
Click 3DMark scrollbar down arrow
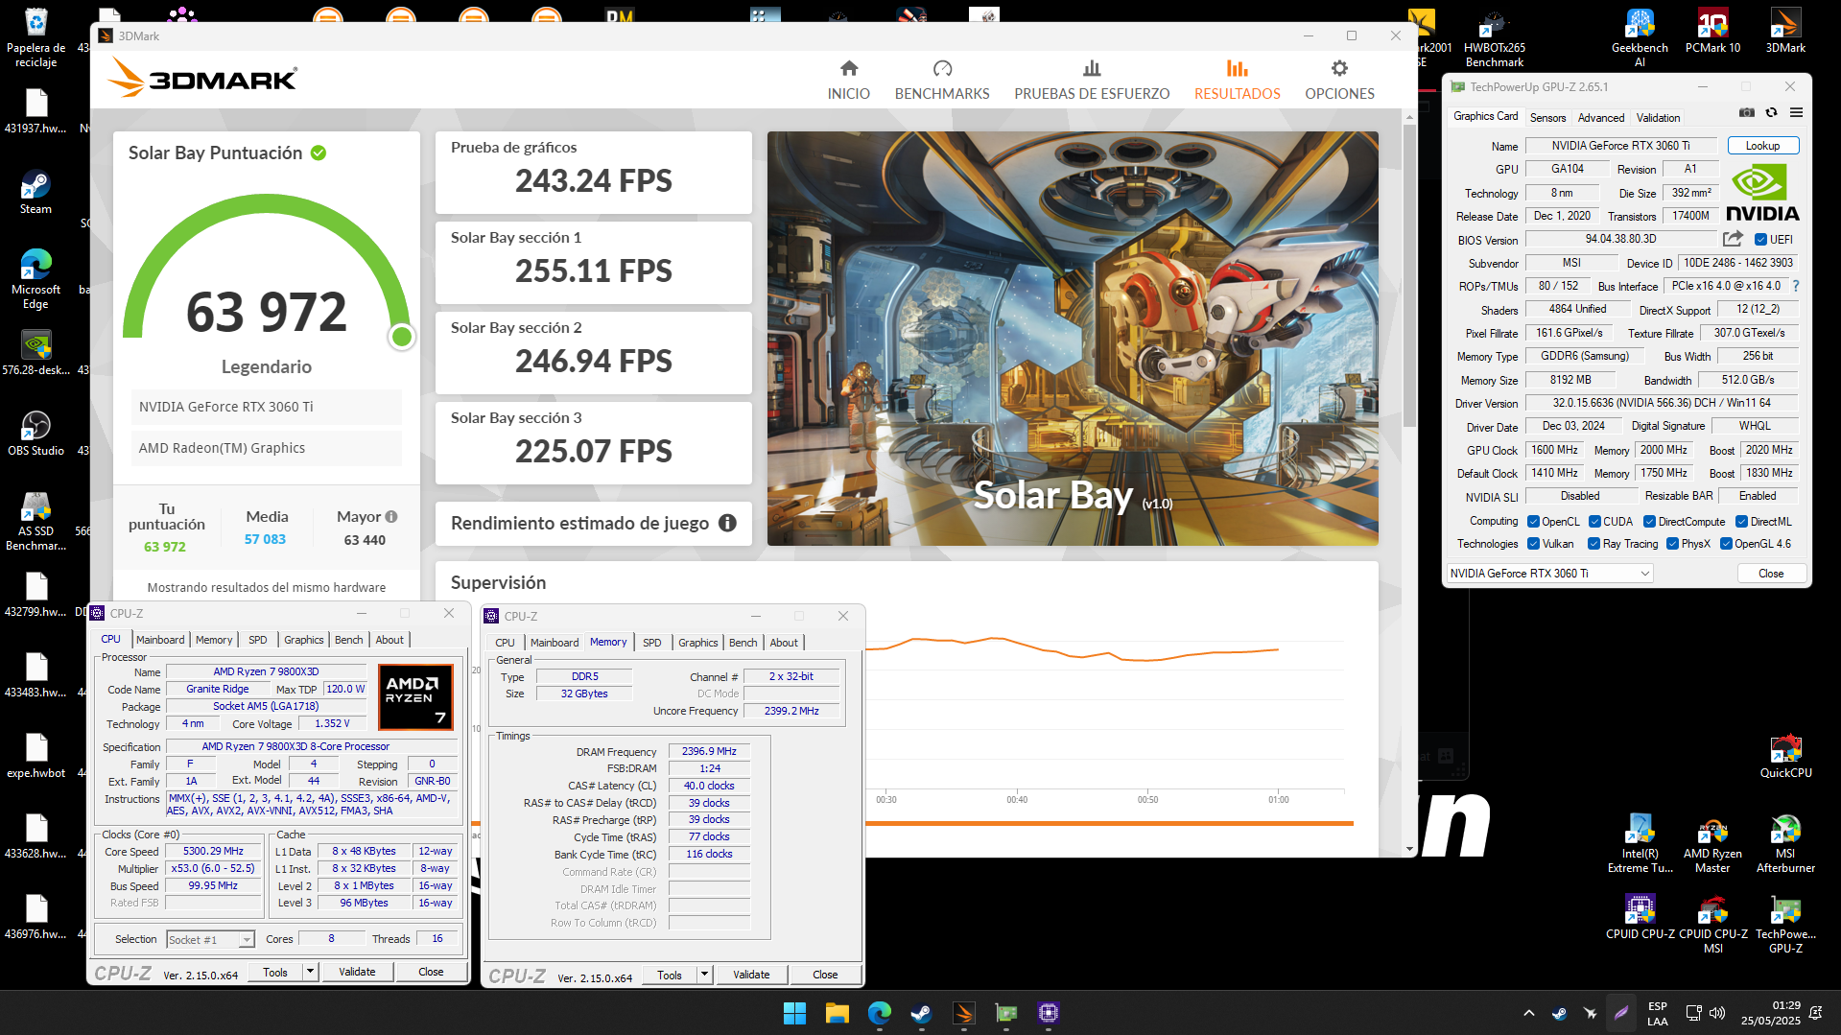coord(1409,849)
